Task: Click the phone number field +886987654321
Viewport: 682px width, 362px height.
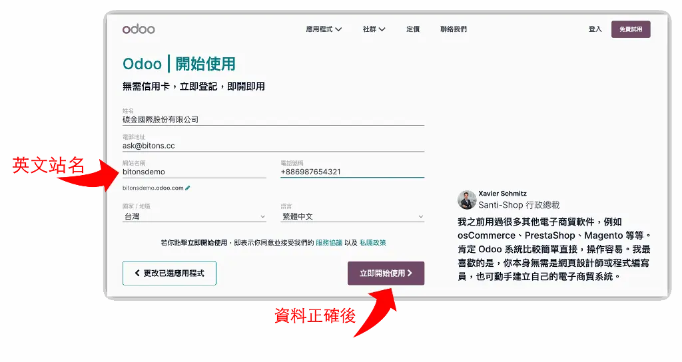Action: pyautogui.click(x=352, y=172)
